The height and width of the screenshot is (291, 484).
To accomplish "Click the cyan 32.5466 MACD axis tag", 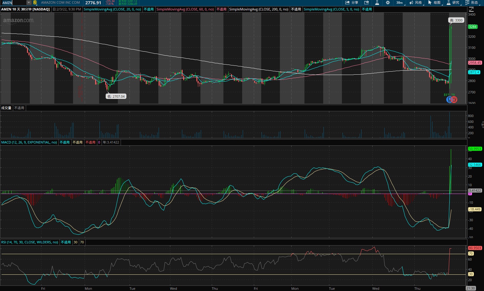I will (475, 165).
